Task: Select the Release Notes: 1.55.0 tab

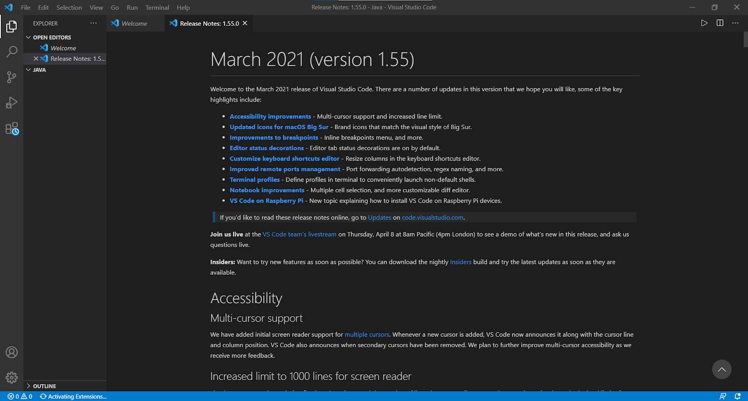Action: [209, 23]
